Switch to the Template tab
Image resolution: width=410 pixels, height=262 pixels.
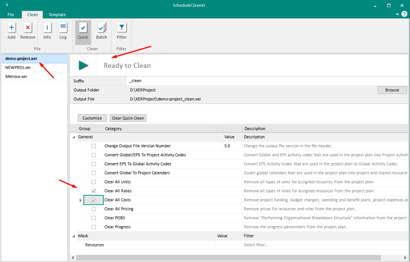coord(57,14)
